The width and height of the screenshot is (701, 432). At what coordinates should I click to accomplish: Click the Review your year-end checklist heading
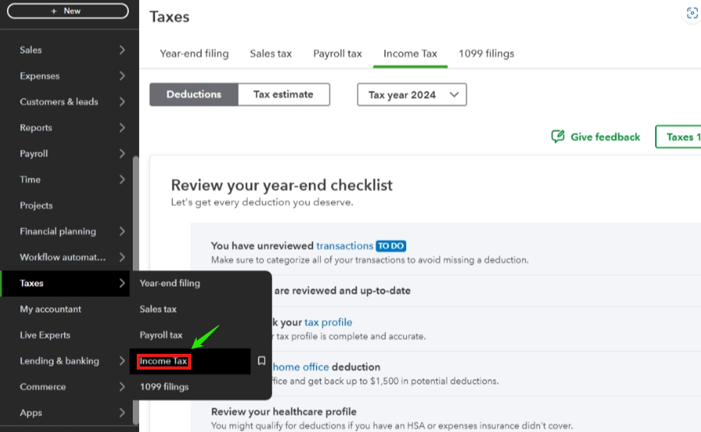281,185
